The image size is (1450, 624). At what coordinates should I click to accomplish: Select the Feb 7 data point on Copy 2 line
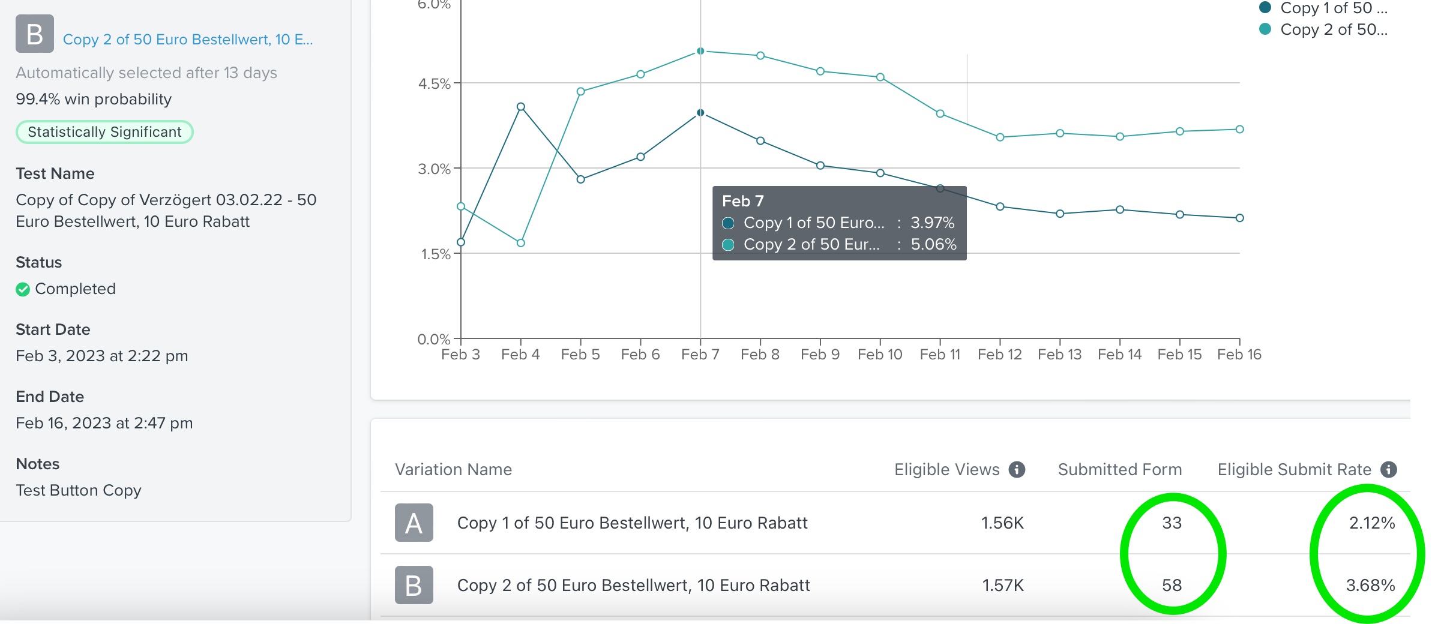pos(700,51)
